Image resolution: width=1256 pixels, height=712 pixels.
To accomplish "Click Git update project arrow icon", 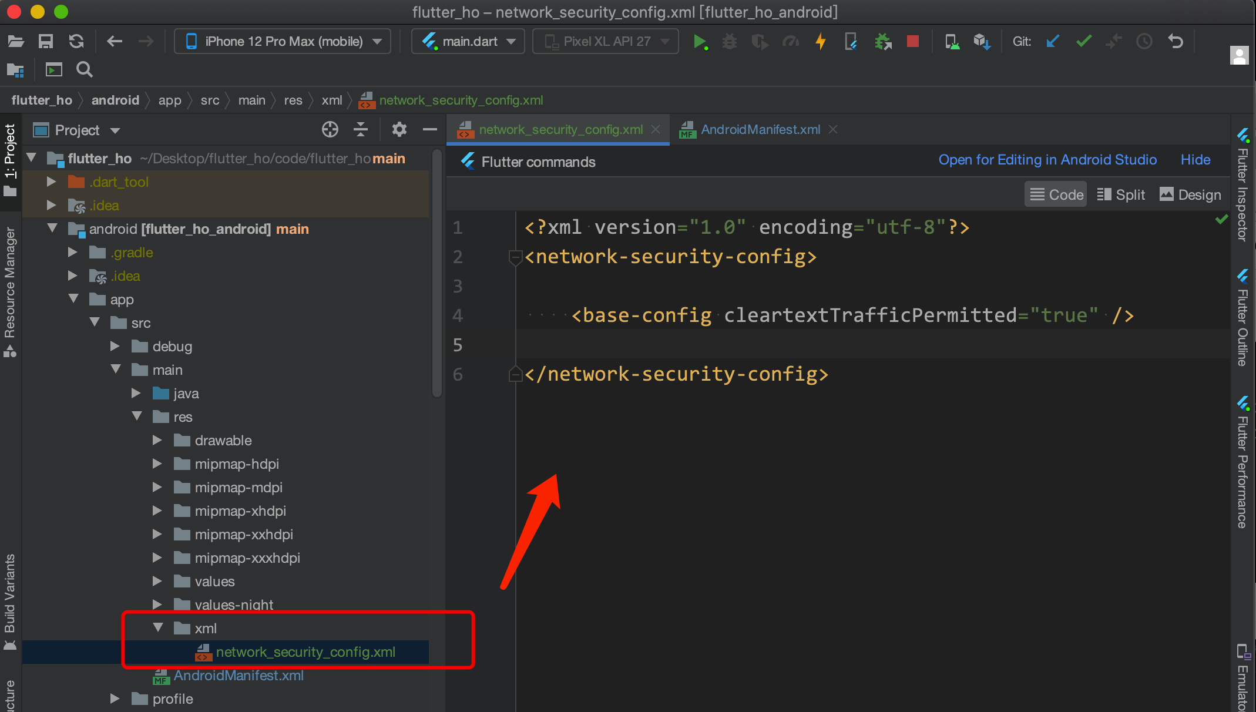I will point(1053,41).
